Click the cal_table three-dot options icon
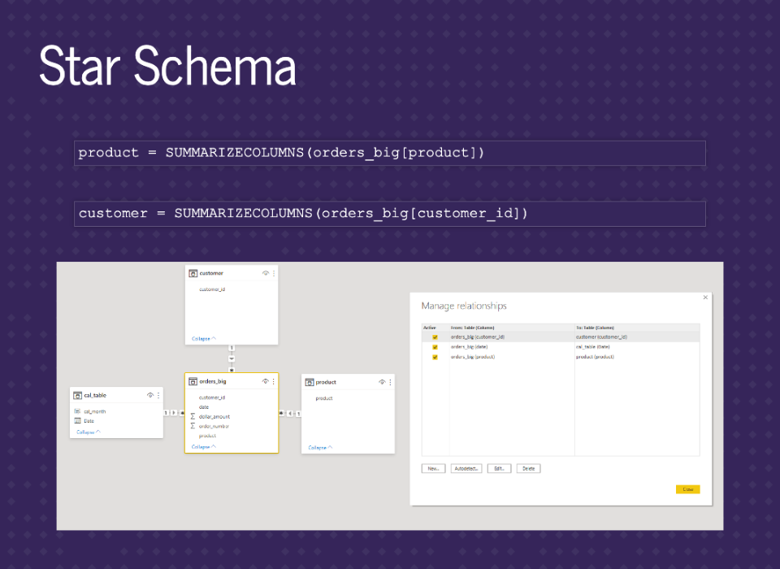Viewport: 780px width, 569px height. (x=158, y=395)
